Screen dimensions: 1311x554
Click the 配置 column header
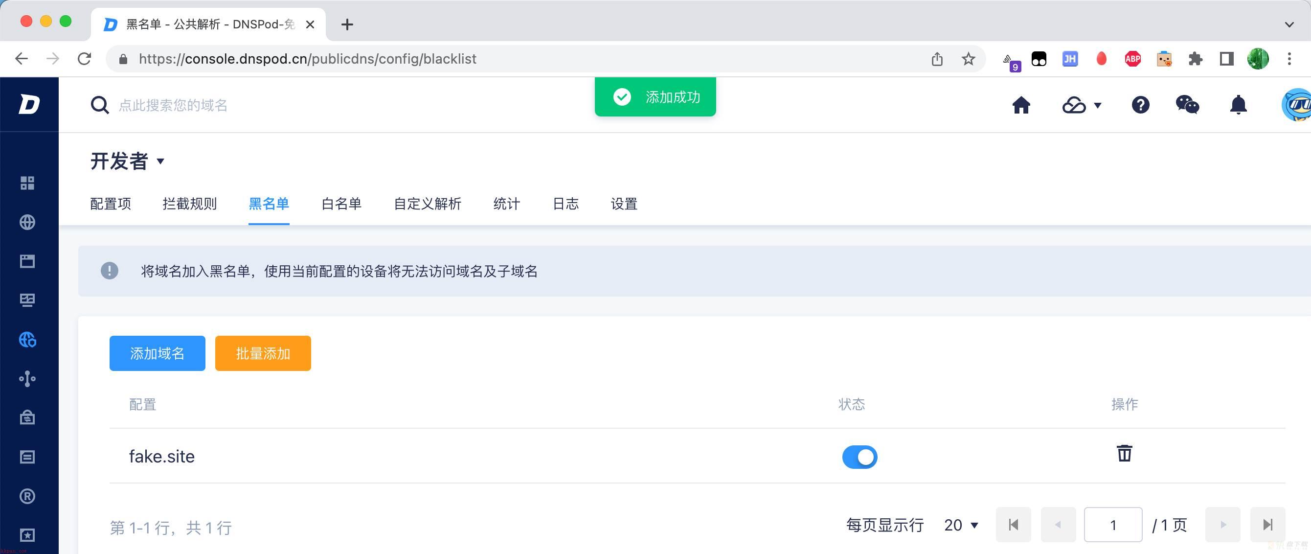(142, 404)
